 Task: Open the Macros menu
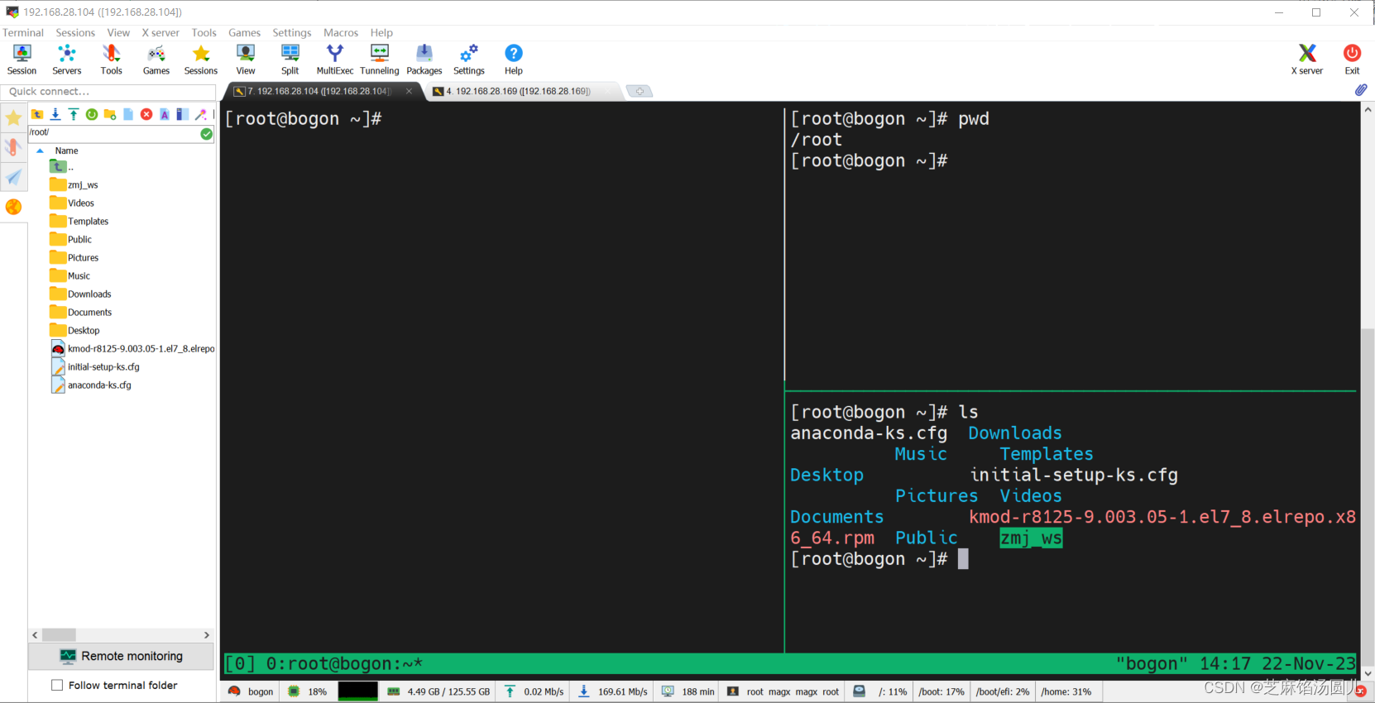tap(341, 32)
